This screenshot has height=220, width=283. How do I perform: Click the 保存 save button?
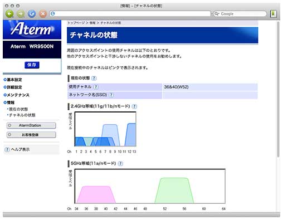32,65
